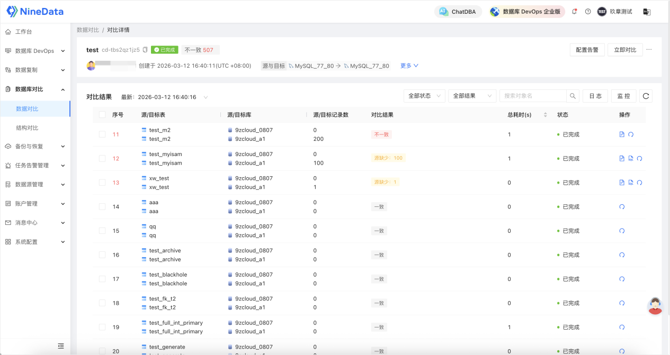This screenshot has width=670, height=355.
Task: Expand the 更多 details link
Action: click(409, 66)
